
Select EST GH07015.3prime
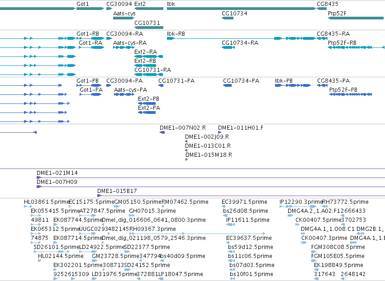(152, 211)
